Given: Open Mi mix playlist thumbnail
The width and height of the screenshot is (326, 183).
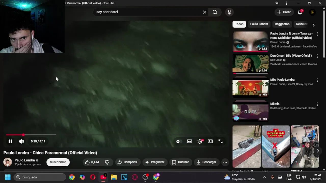Looking at the screenshot, I should tap(250, 111).
